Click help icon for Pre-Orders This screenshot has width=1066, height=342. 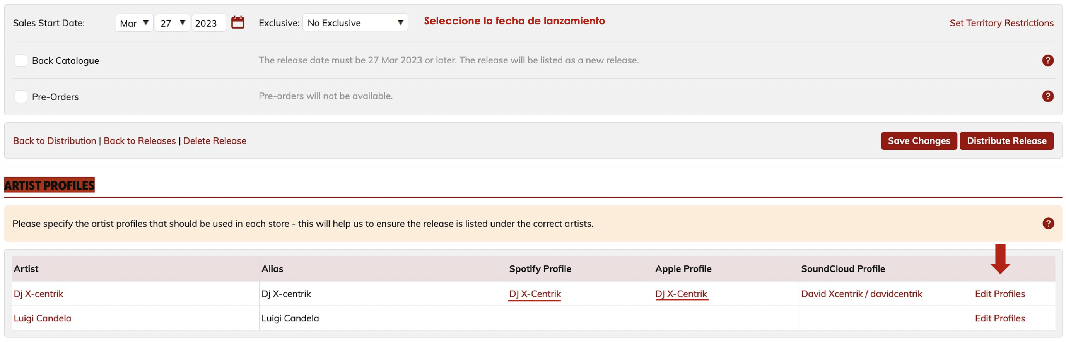pyautogui.click(x=1047, y=96)
